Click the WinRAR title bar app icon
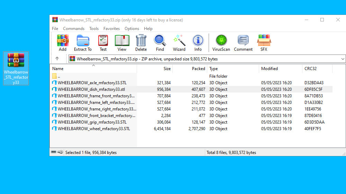346x194 pixels. tap(55, 20)
